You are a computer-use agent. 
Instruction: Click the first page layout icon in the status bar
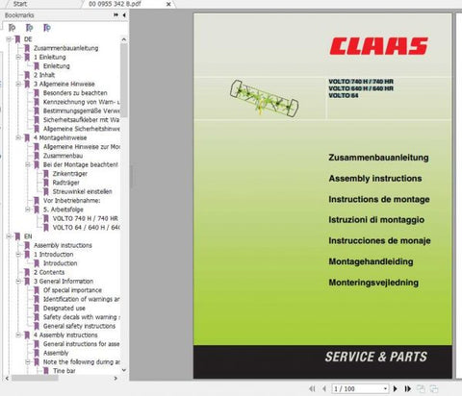421,388
